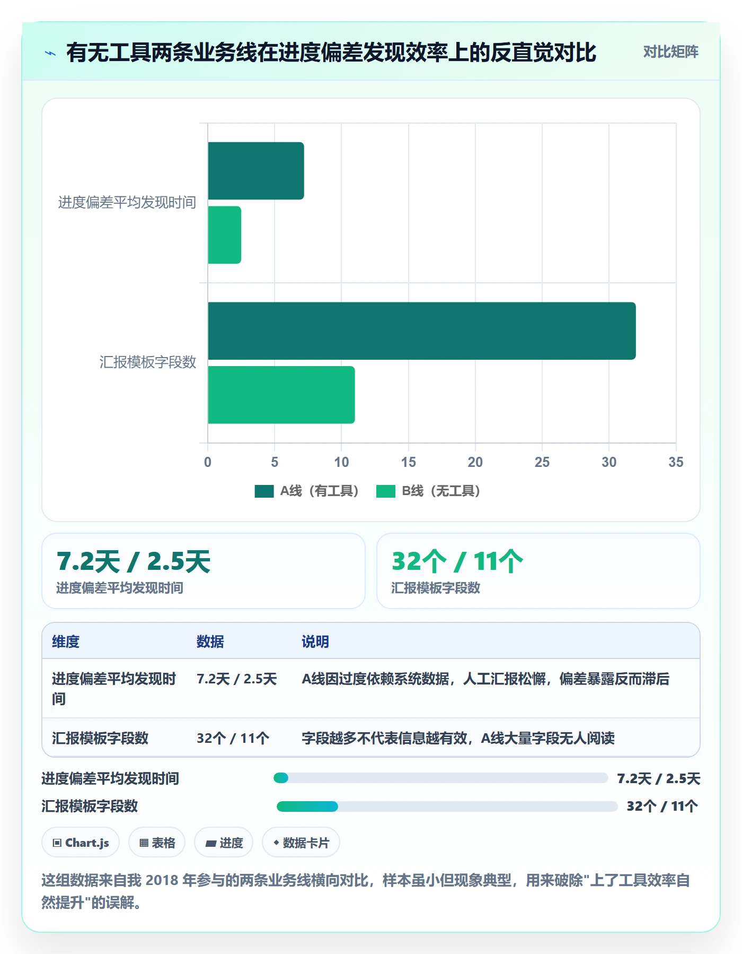Click the 7.2天 / 2.5天 table cell
The width and height of the screenshot is (742, 954).
pyautogui.click(x=237, y=679)
